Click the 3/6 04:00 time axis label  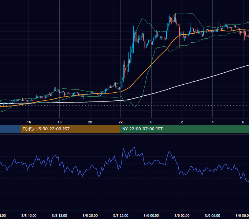212,215
